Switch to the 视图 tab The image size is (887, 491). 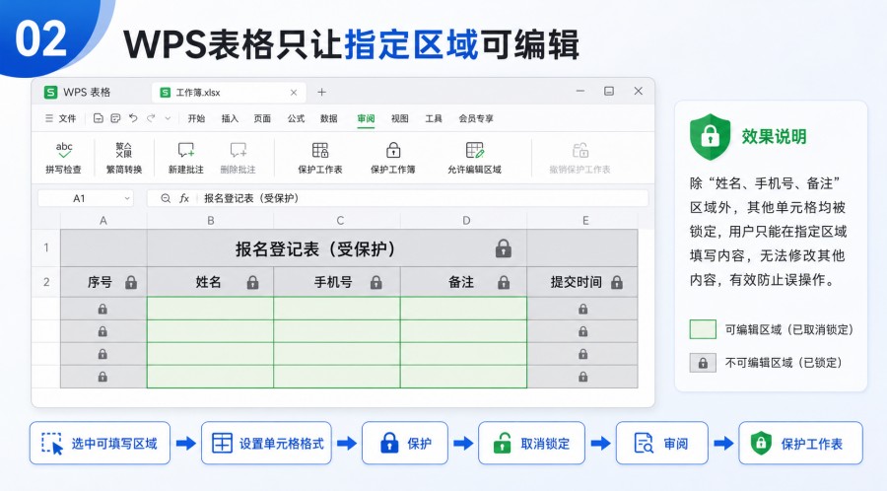pos(399,118)
